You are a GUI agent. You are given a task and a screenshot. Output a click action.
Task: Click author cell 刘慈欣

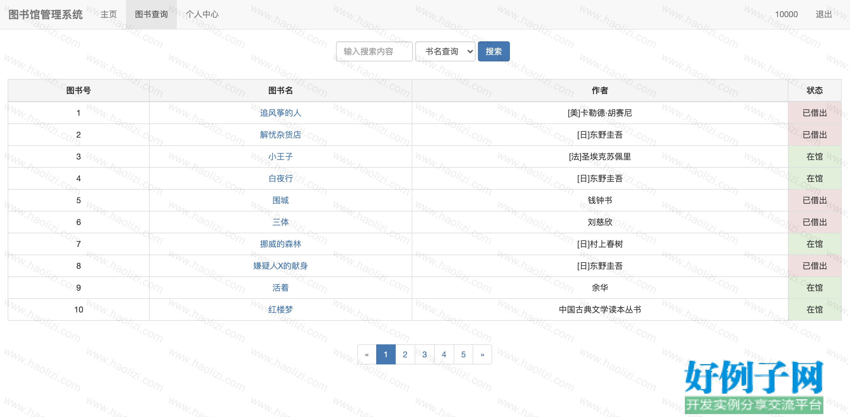(x=600, y=222)
